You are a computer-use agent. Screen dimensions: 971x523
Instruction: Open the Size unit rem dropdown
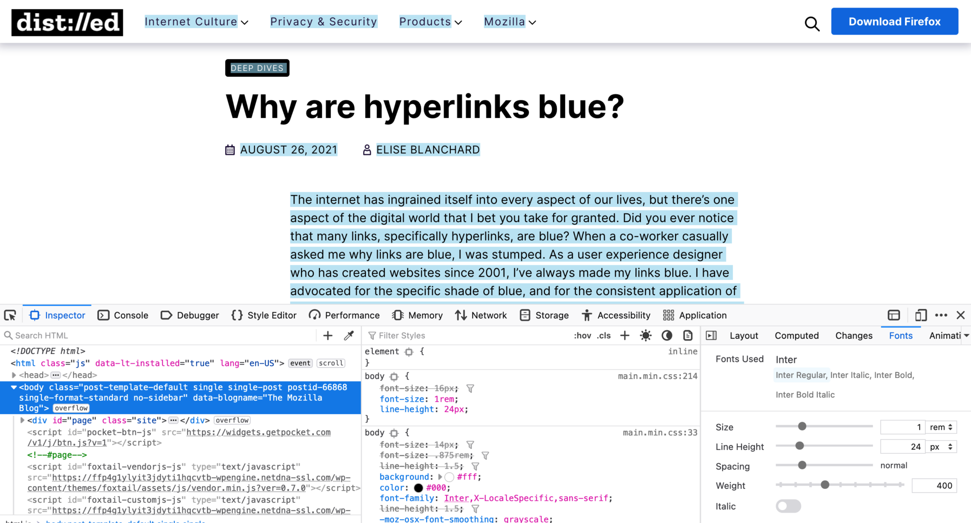tap(941, 427)
